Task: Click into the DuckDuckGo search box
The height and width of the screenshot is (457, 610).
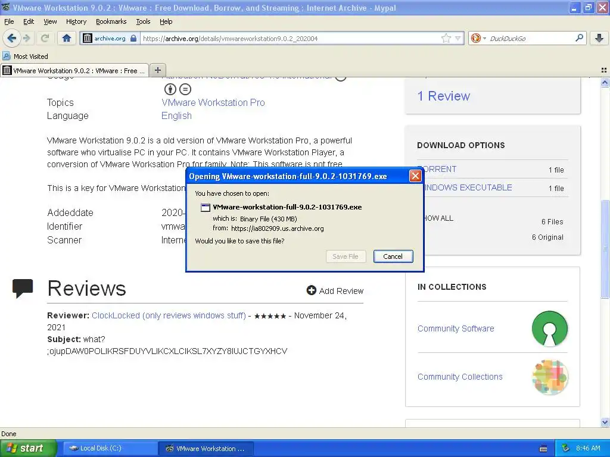Action: 531,39
